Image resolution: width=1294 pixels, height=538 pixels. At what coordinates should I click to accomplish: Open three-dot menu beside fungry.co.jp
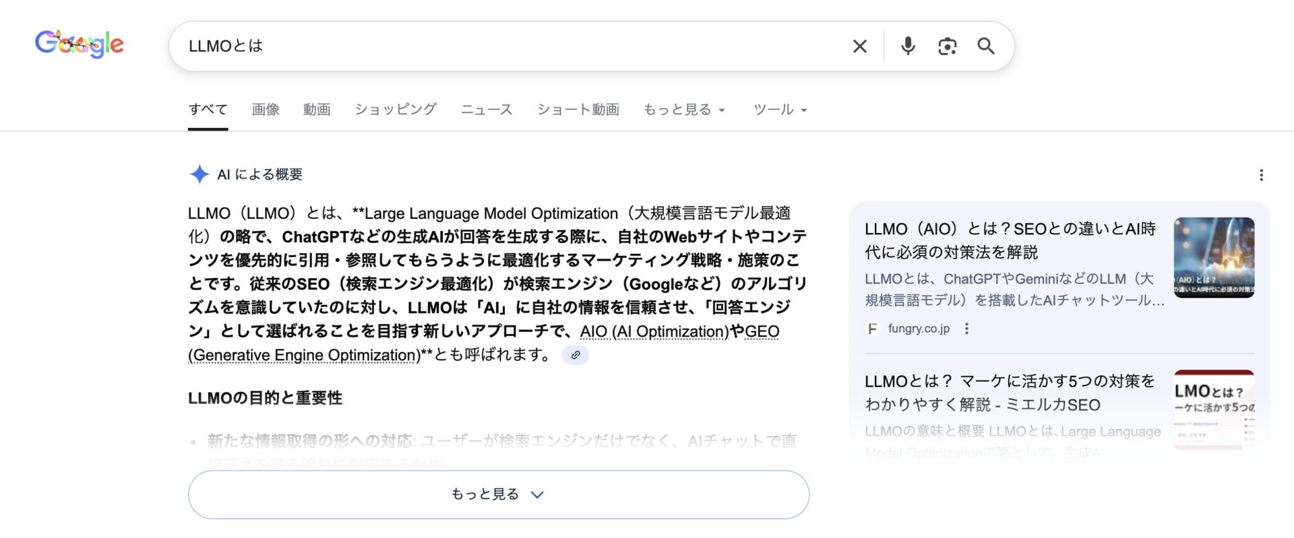[966, 329]
